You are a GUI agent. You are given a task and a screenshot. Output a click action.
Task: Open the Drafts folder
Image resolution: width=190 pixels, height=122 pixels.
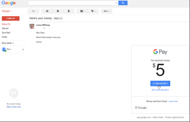(x=4, y=37)
